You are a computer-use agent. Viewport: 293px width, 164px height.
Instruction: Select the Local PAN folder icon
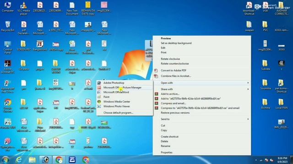282,104
